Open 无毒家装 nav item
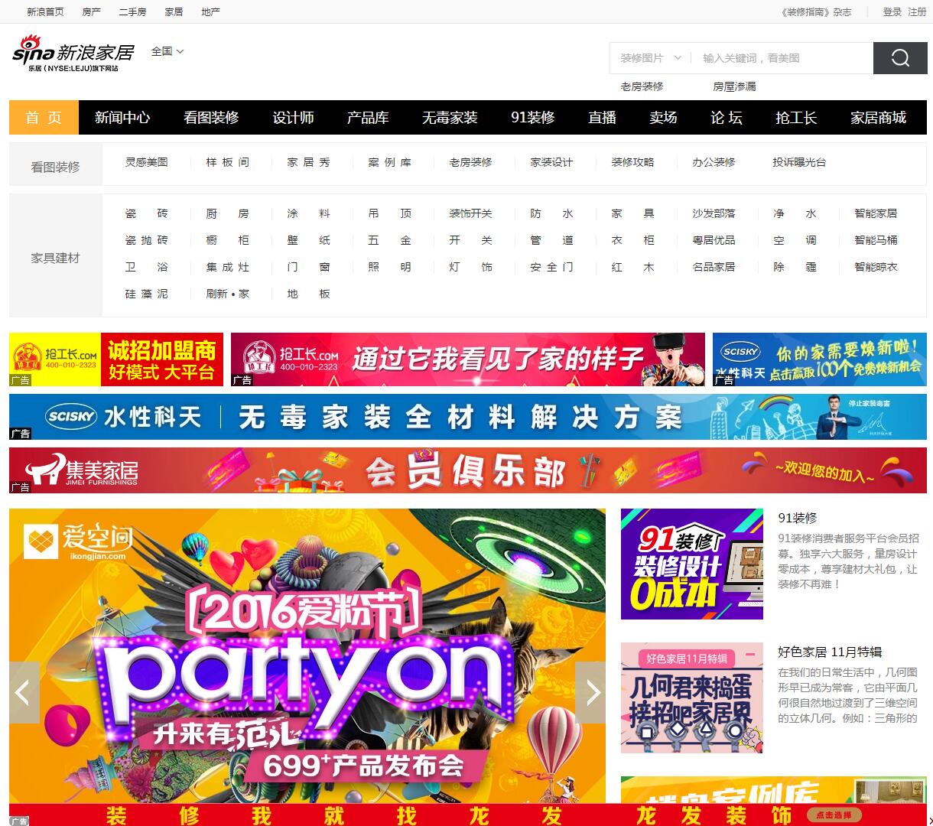This screenshot has height=826, width=933. [450, 118]
